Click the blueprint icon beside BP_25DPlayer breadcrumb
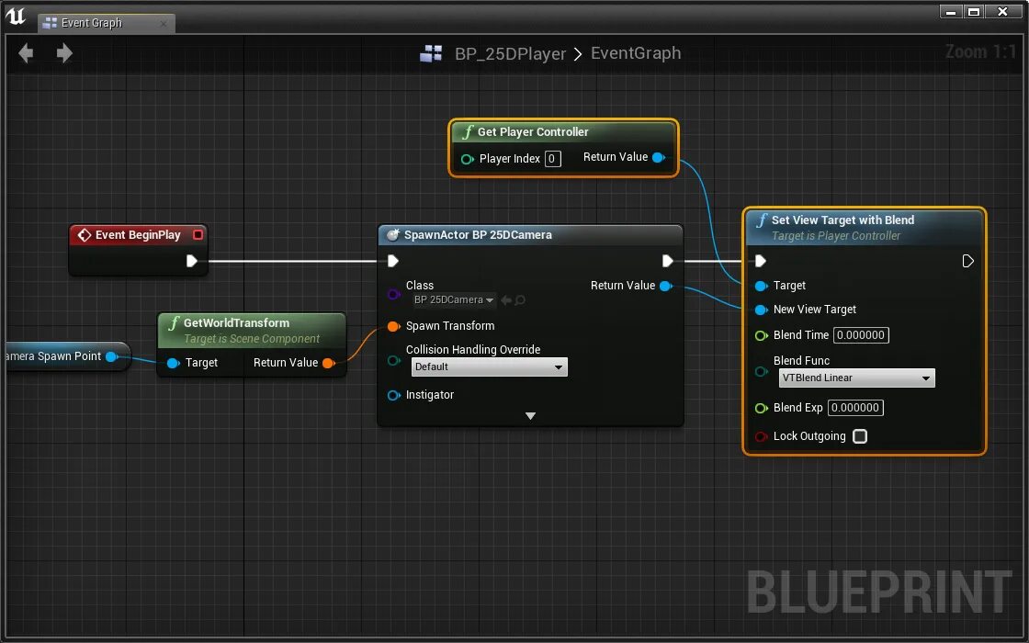The height and width of the screenshot is (643, 1029). pyautogui.click(x=431, y=53)
